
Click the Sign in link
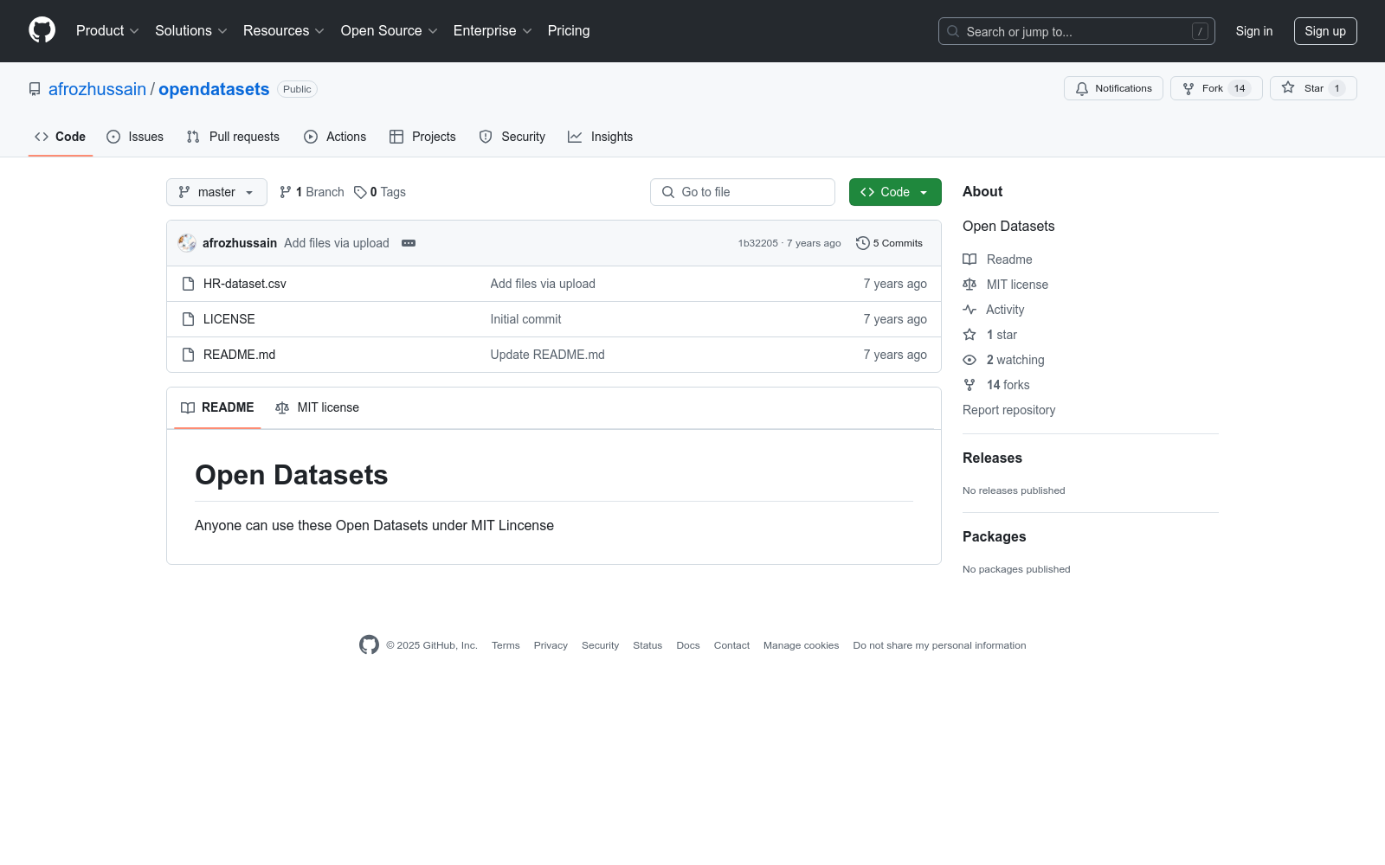pos(1254,31)
